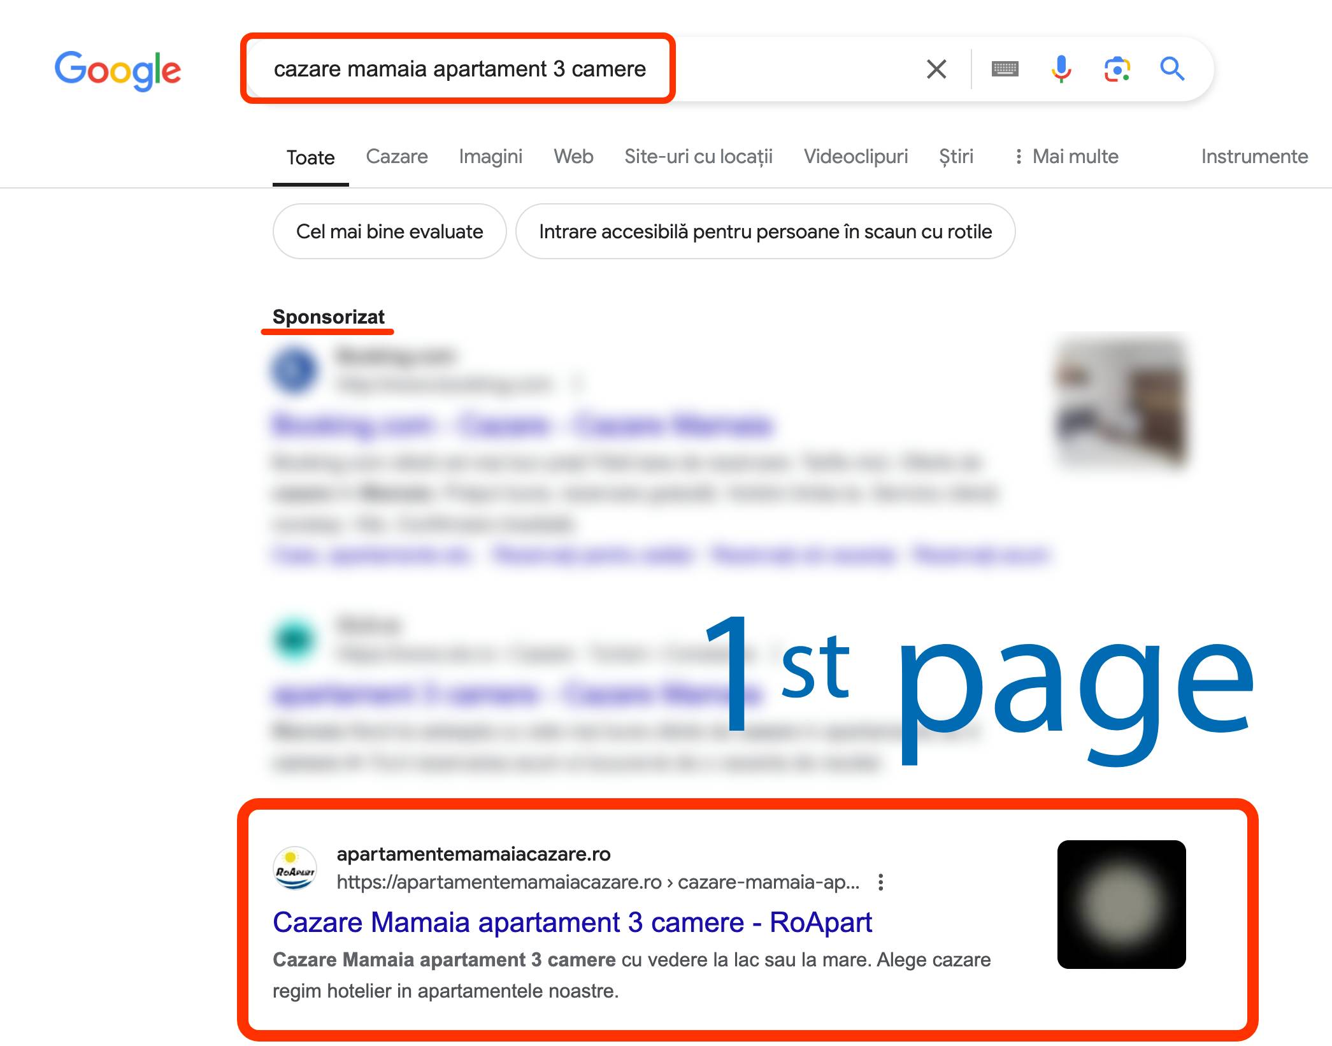Search by image using the camera lens icon
The height and width of the screenshot is (1046, 1332).
point(1117,69)
